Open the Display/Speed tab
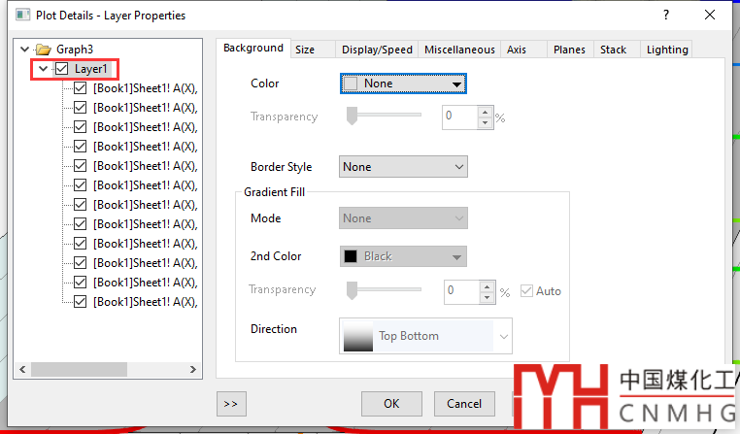This screenshot has width=740, height=434. coord(377,50)
